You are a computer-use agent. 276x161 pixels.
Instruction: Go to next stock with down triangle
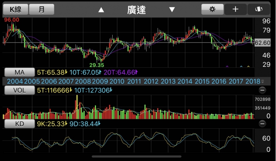point(172,10)
